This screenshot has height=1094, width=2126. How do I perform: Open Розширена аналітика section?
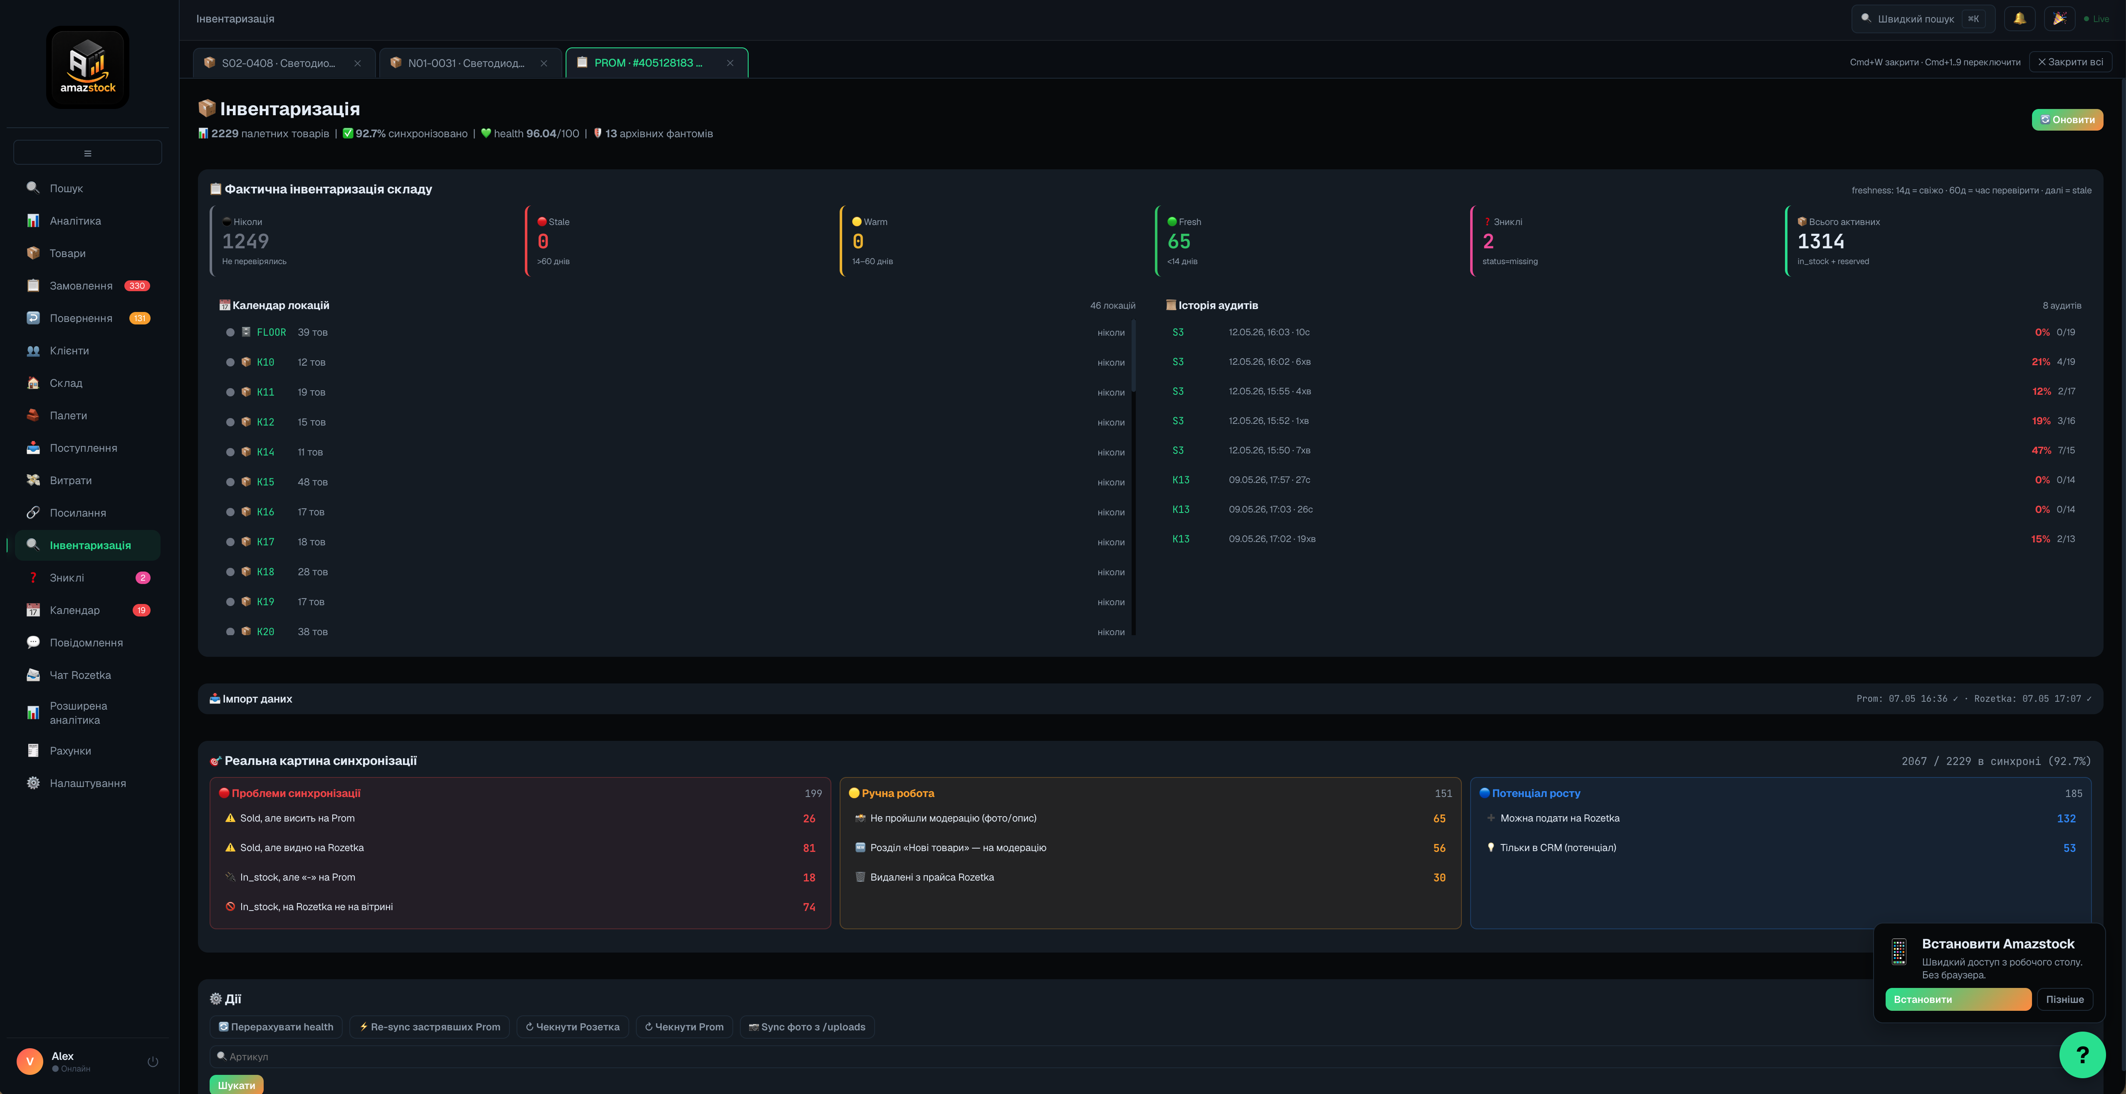click(87, 713)
